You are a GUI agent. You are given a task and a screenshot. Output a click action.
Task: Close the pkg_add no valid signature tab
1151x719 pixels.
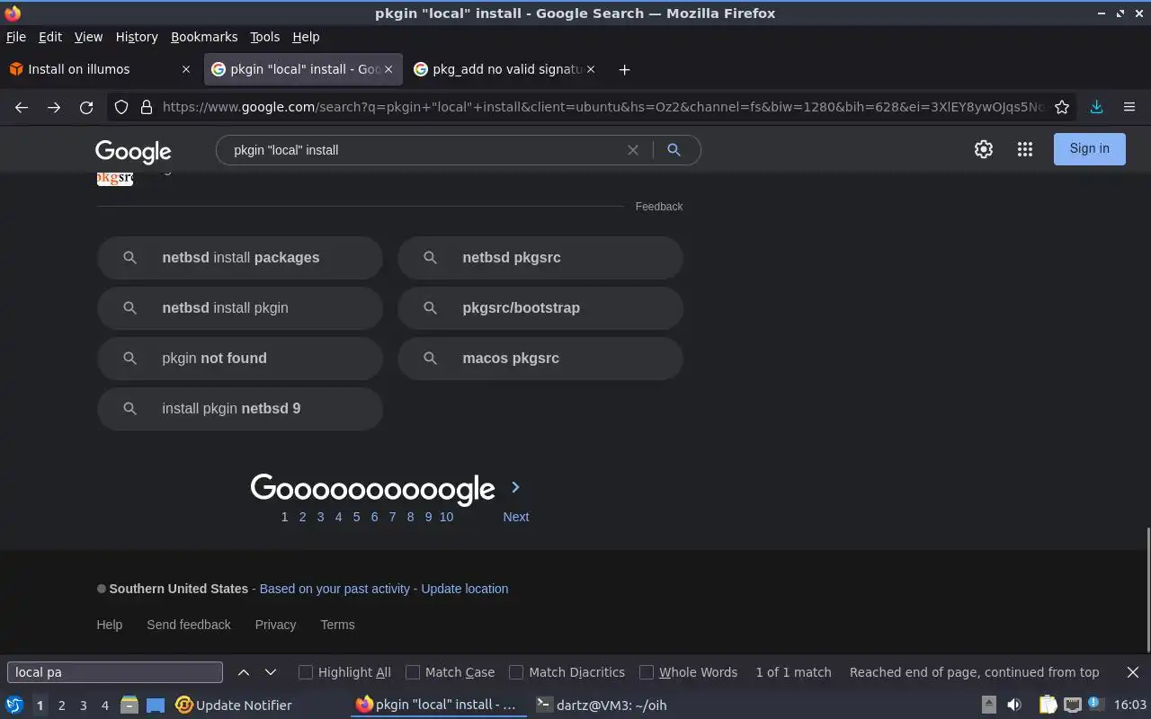592,69
